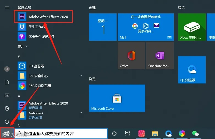This screenshot has height=139, width=215.
Task: Expand the Autodesk folder chevron
Action: pyautogui.click(x=81, y=113)
